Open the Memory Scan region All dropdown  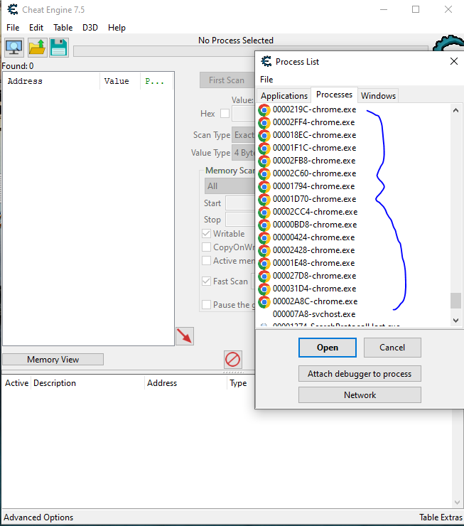point(230,186)
